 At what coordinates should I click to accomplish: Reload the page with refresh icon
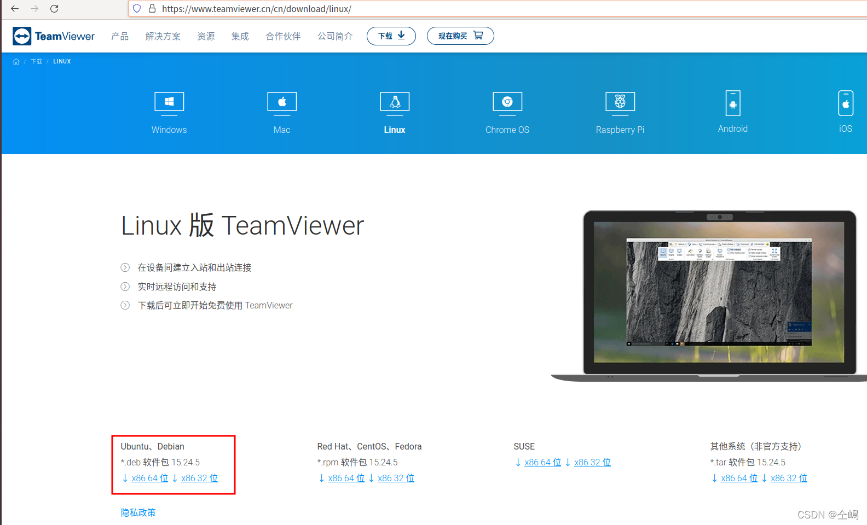pos(54,9)
